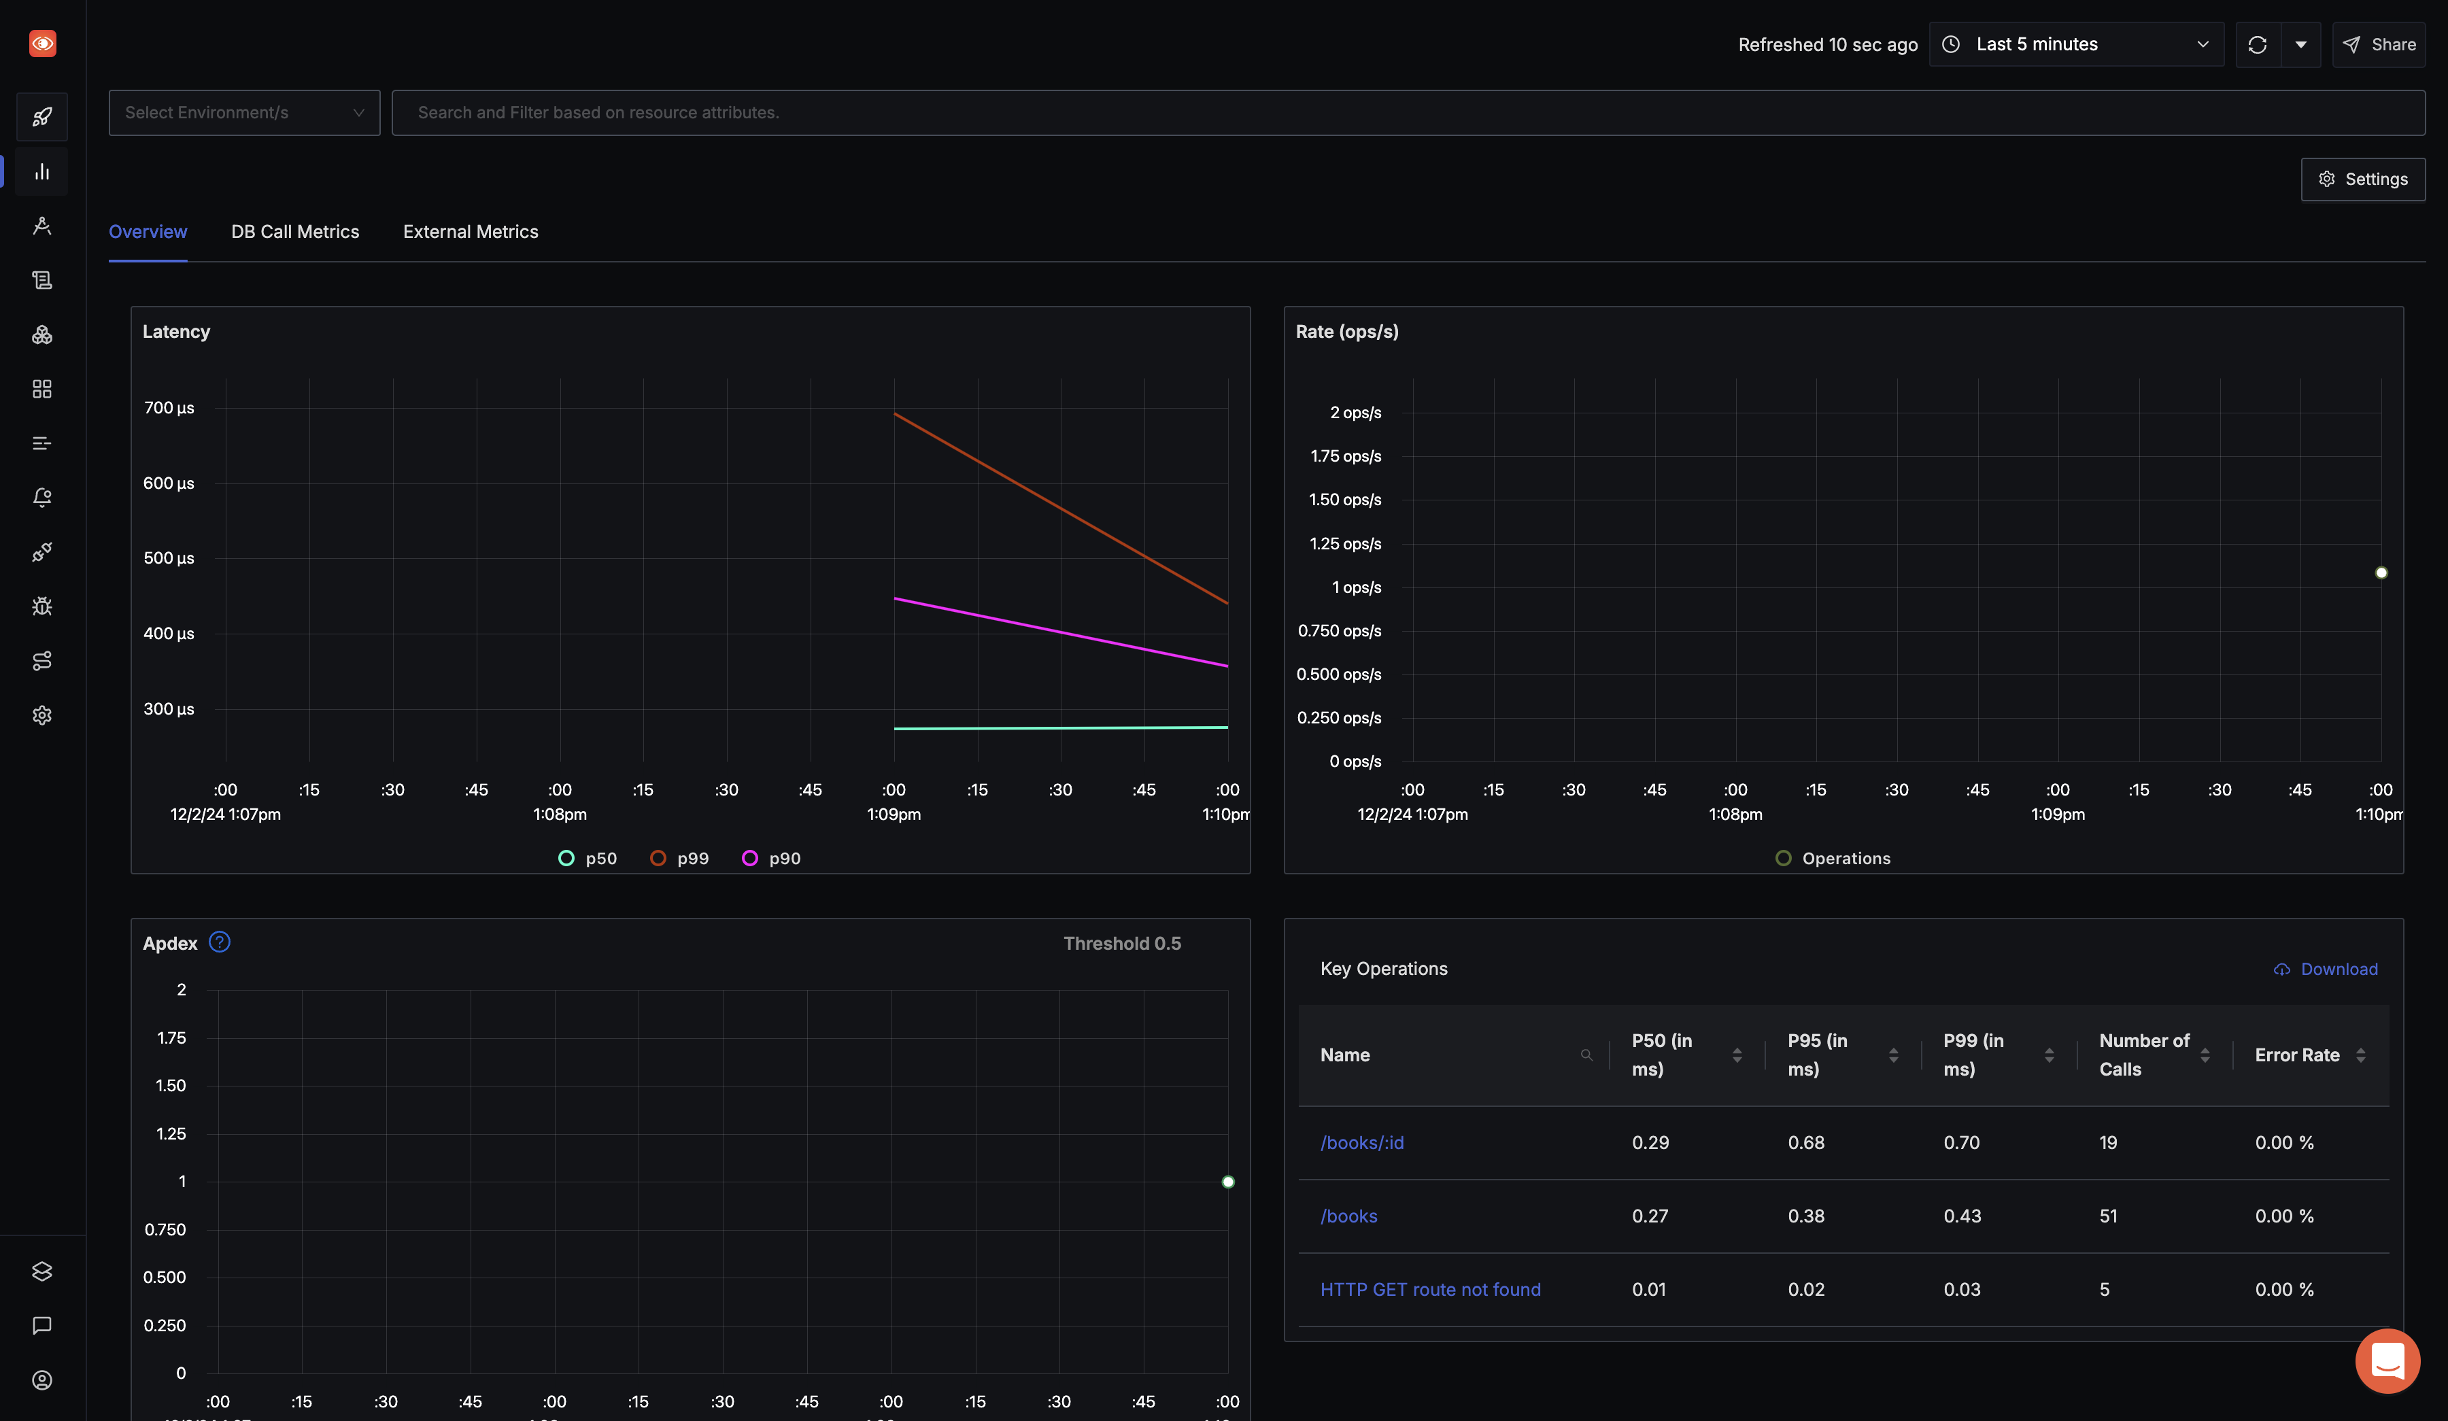Image resolution: width=2448 pixels, height=1421 pixels.
Task: Toggle the Operations series in Rate legend
Action: click(x=1833, y=859)
